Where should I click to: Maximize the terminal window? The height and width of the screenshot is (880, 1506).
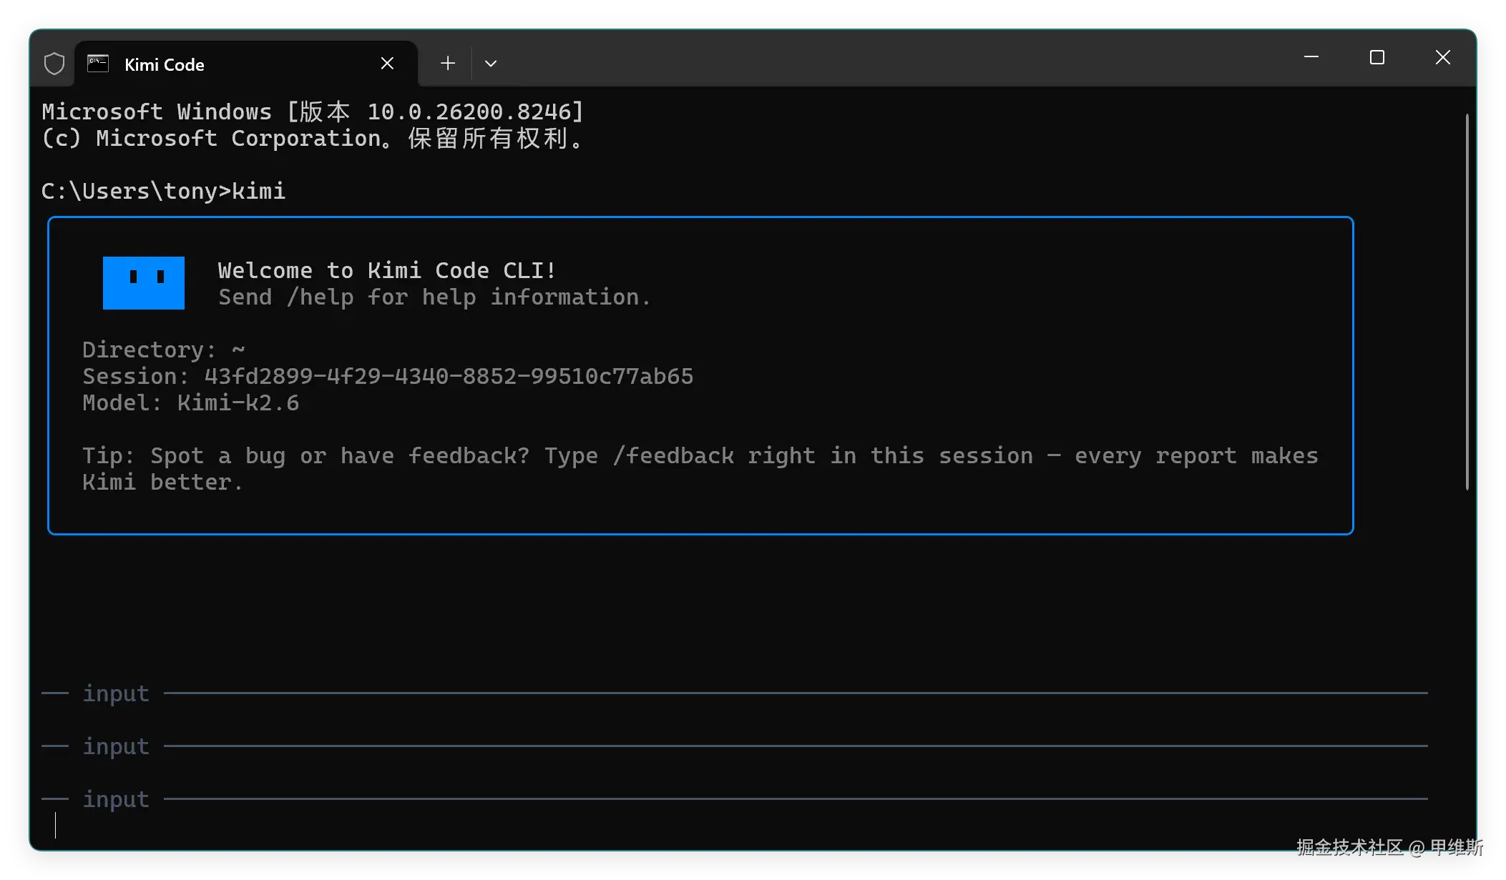[1377, 57]
